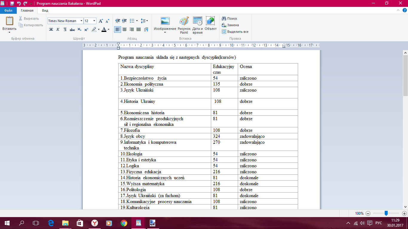Image resolution: width=408 pixels, height=229 pixels.
Task: Save document from quick access toolbar
Action: [12, 3]
